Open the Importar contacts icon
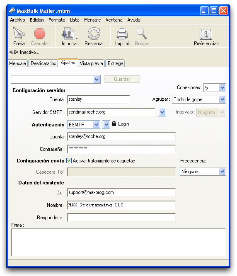This screenshot has width=237, height=276. 68,34
